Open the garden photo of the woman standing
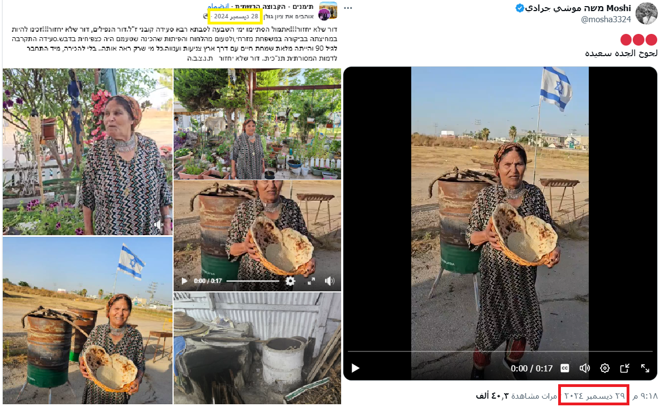This screenshot has height=407, width=660. click(257, 123)
